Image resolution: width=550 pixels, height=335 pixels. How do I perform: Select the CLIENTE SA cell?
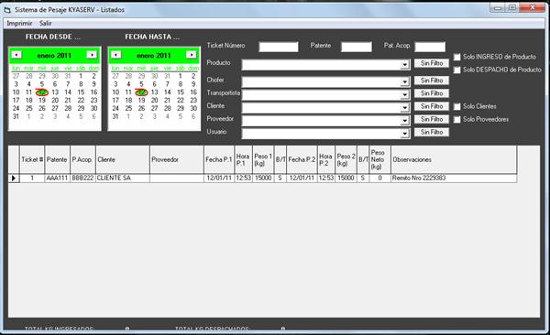tap(123, 178)
